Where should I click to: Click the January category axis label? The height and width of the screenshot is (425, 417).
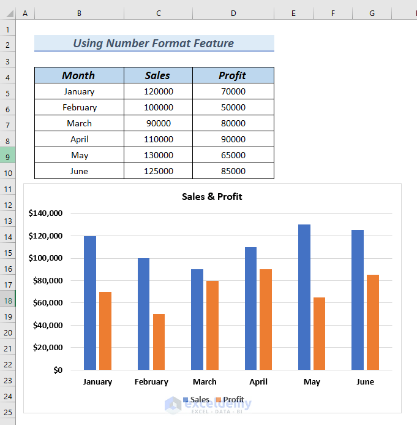97,381
